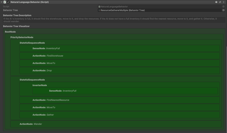Select the PrioritySelectorNode label
This screenshot has height=133, width=227.
(x=22, y=37)
